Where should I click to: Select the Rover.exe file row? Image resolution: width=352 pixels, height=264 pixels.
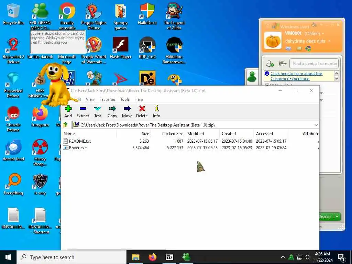click(190, 148)
